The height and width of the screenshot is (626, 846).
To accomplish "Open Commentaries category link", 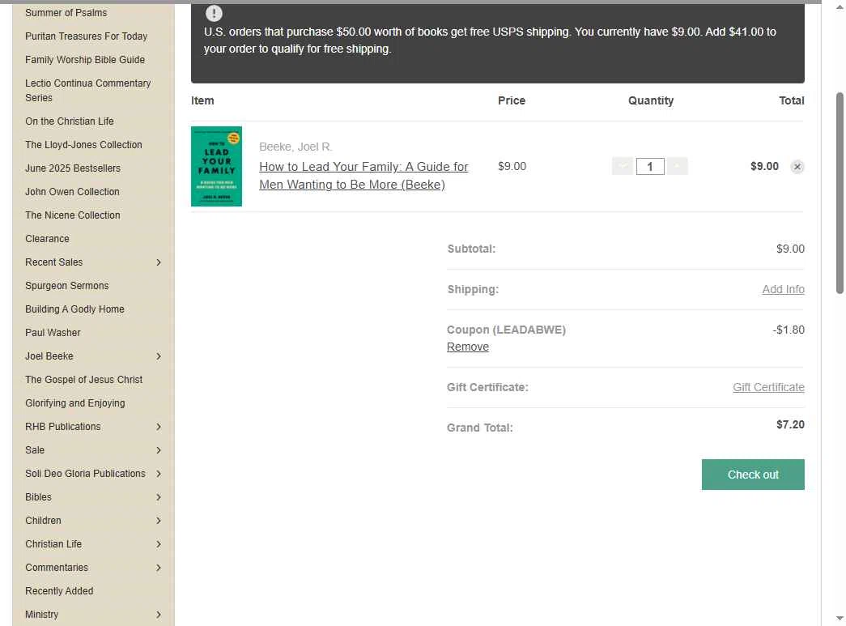I will pos(57,567).
